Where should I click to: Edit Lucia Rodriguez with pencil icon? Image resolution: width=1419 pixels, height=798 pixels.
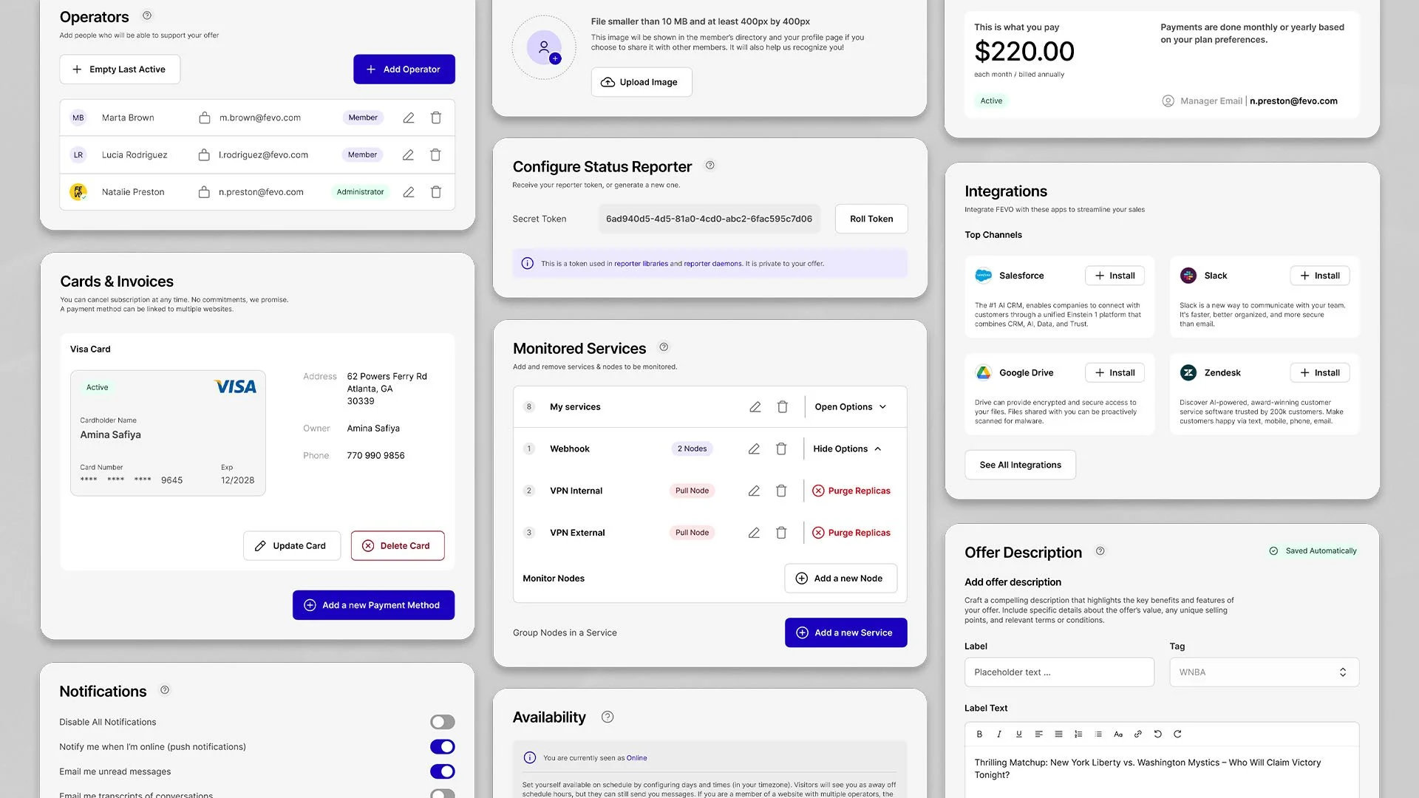coord(408,155)
